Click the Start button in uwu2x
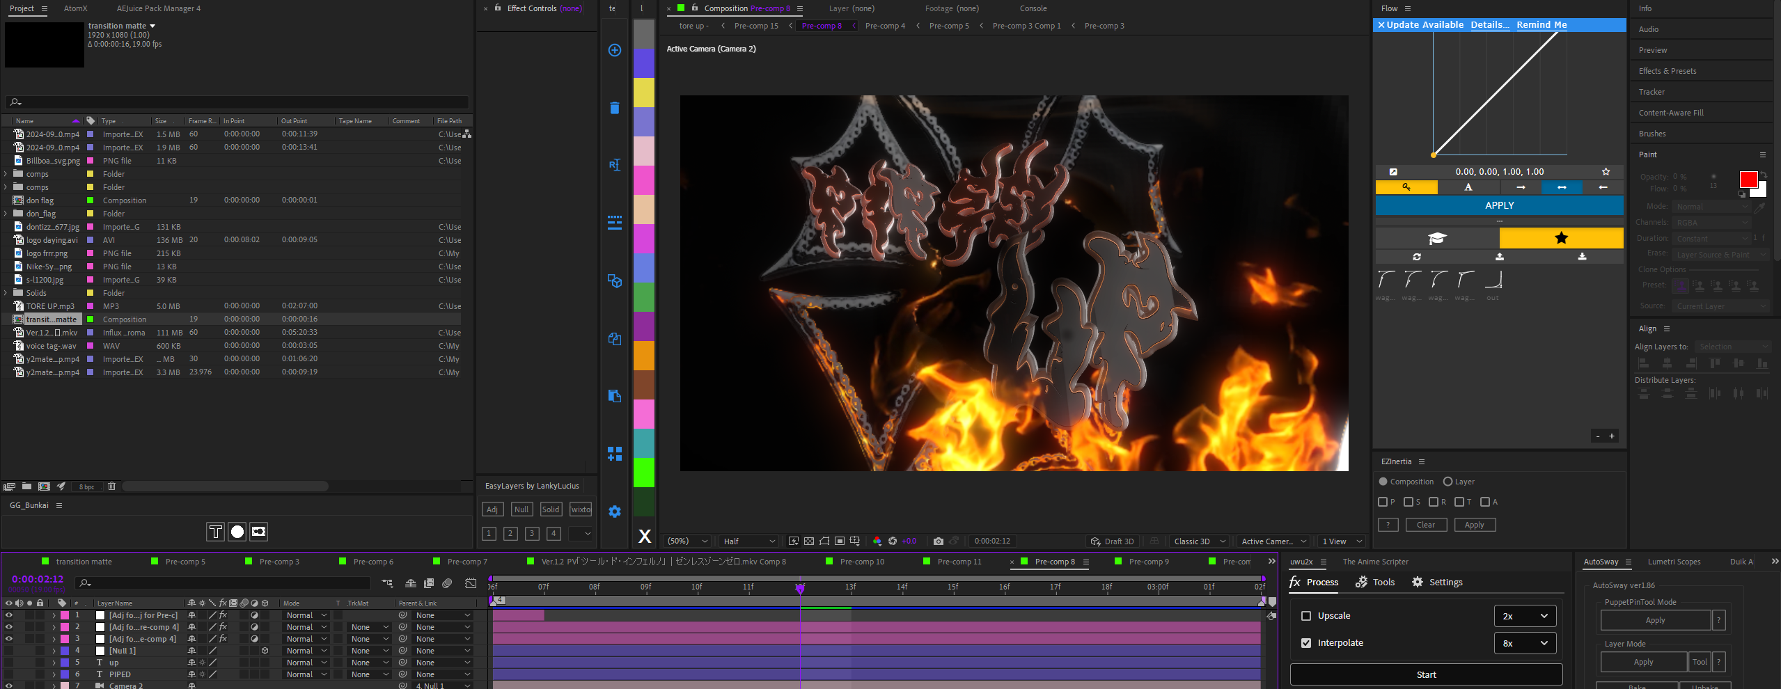Viewport: 1781px width, 689px height. click(1426, 674)
